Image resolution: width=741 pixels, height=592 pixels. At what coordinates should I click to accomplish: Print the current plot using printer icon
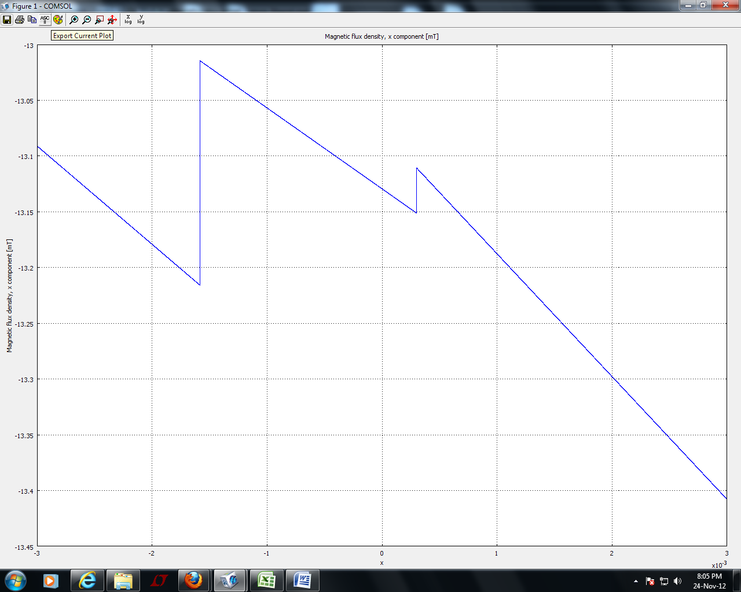coord(20,20)
